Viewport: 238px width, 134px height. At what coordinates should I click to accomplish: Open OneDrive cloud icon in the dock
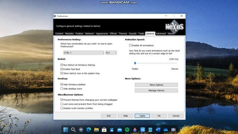click(x=166, y=130)
